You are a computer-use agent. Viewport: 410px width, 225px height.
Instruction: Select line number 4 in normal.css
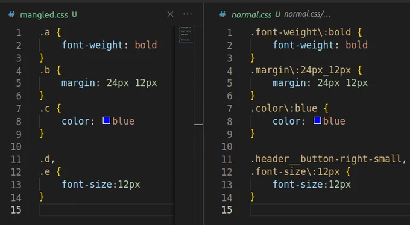coord(229,71)
